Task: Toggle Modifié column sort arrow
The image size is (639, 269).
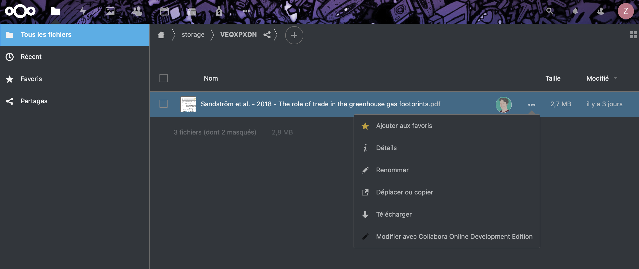Action: pos(616,78)
